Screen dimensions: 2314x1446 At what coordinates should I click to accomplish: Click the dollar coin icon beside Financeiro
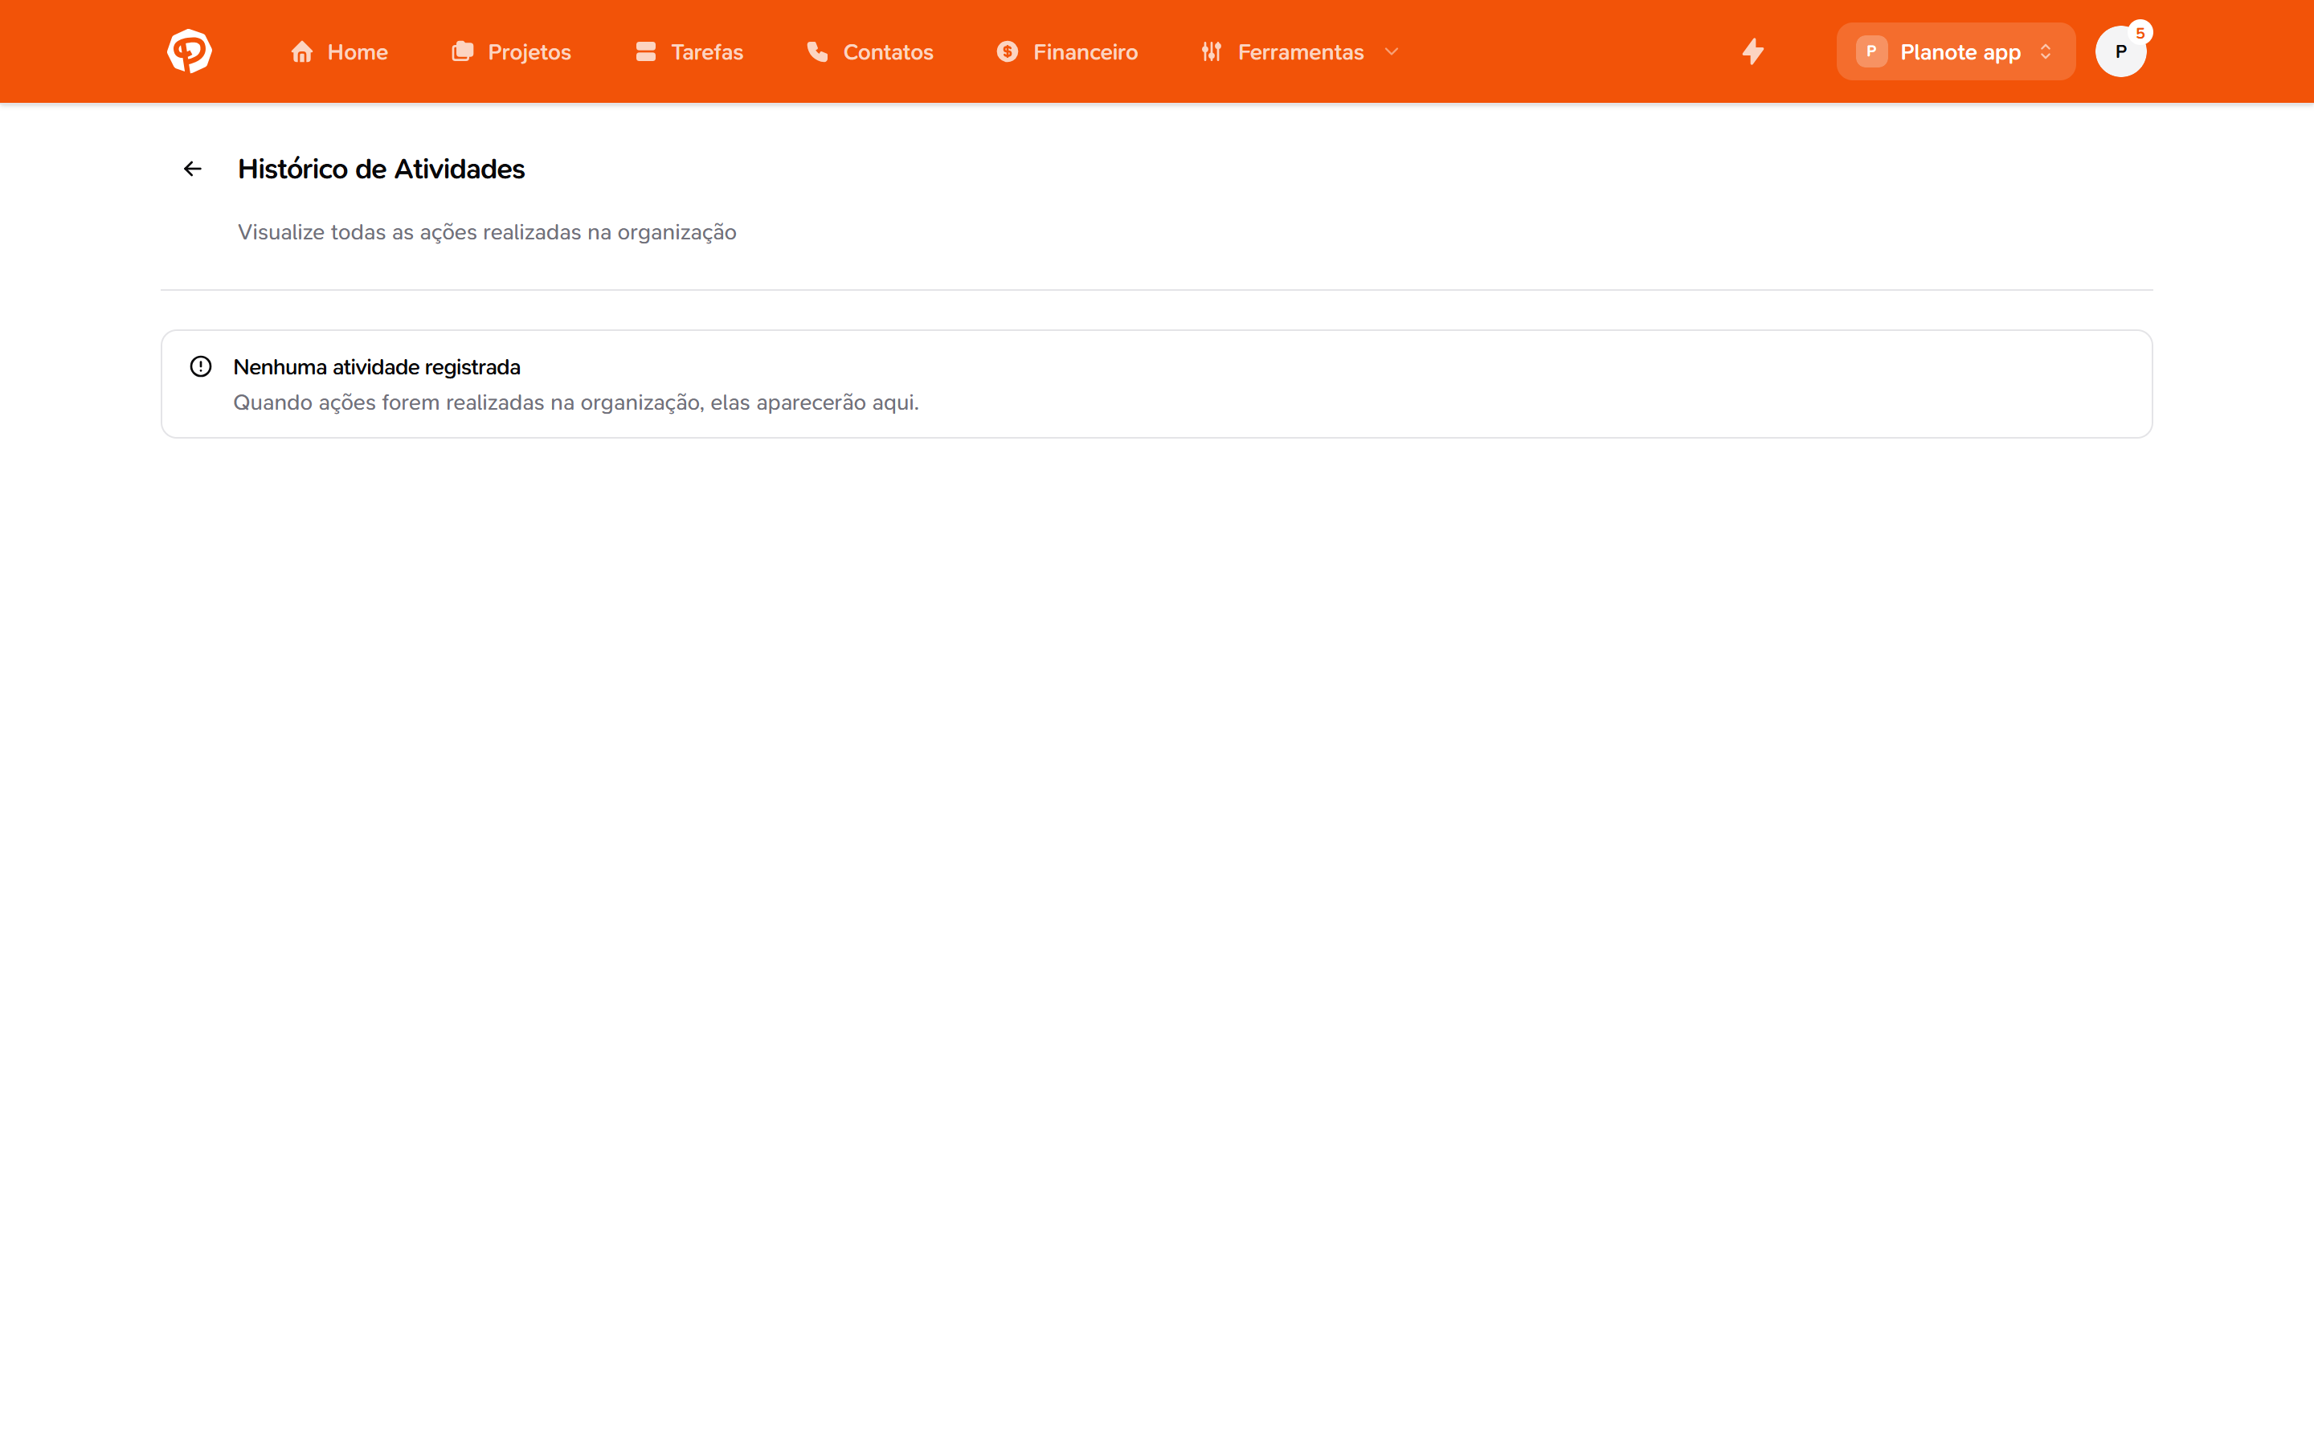tap(1008, 51)
